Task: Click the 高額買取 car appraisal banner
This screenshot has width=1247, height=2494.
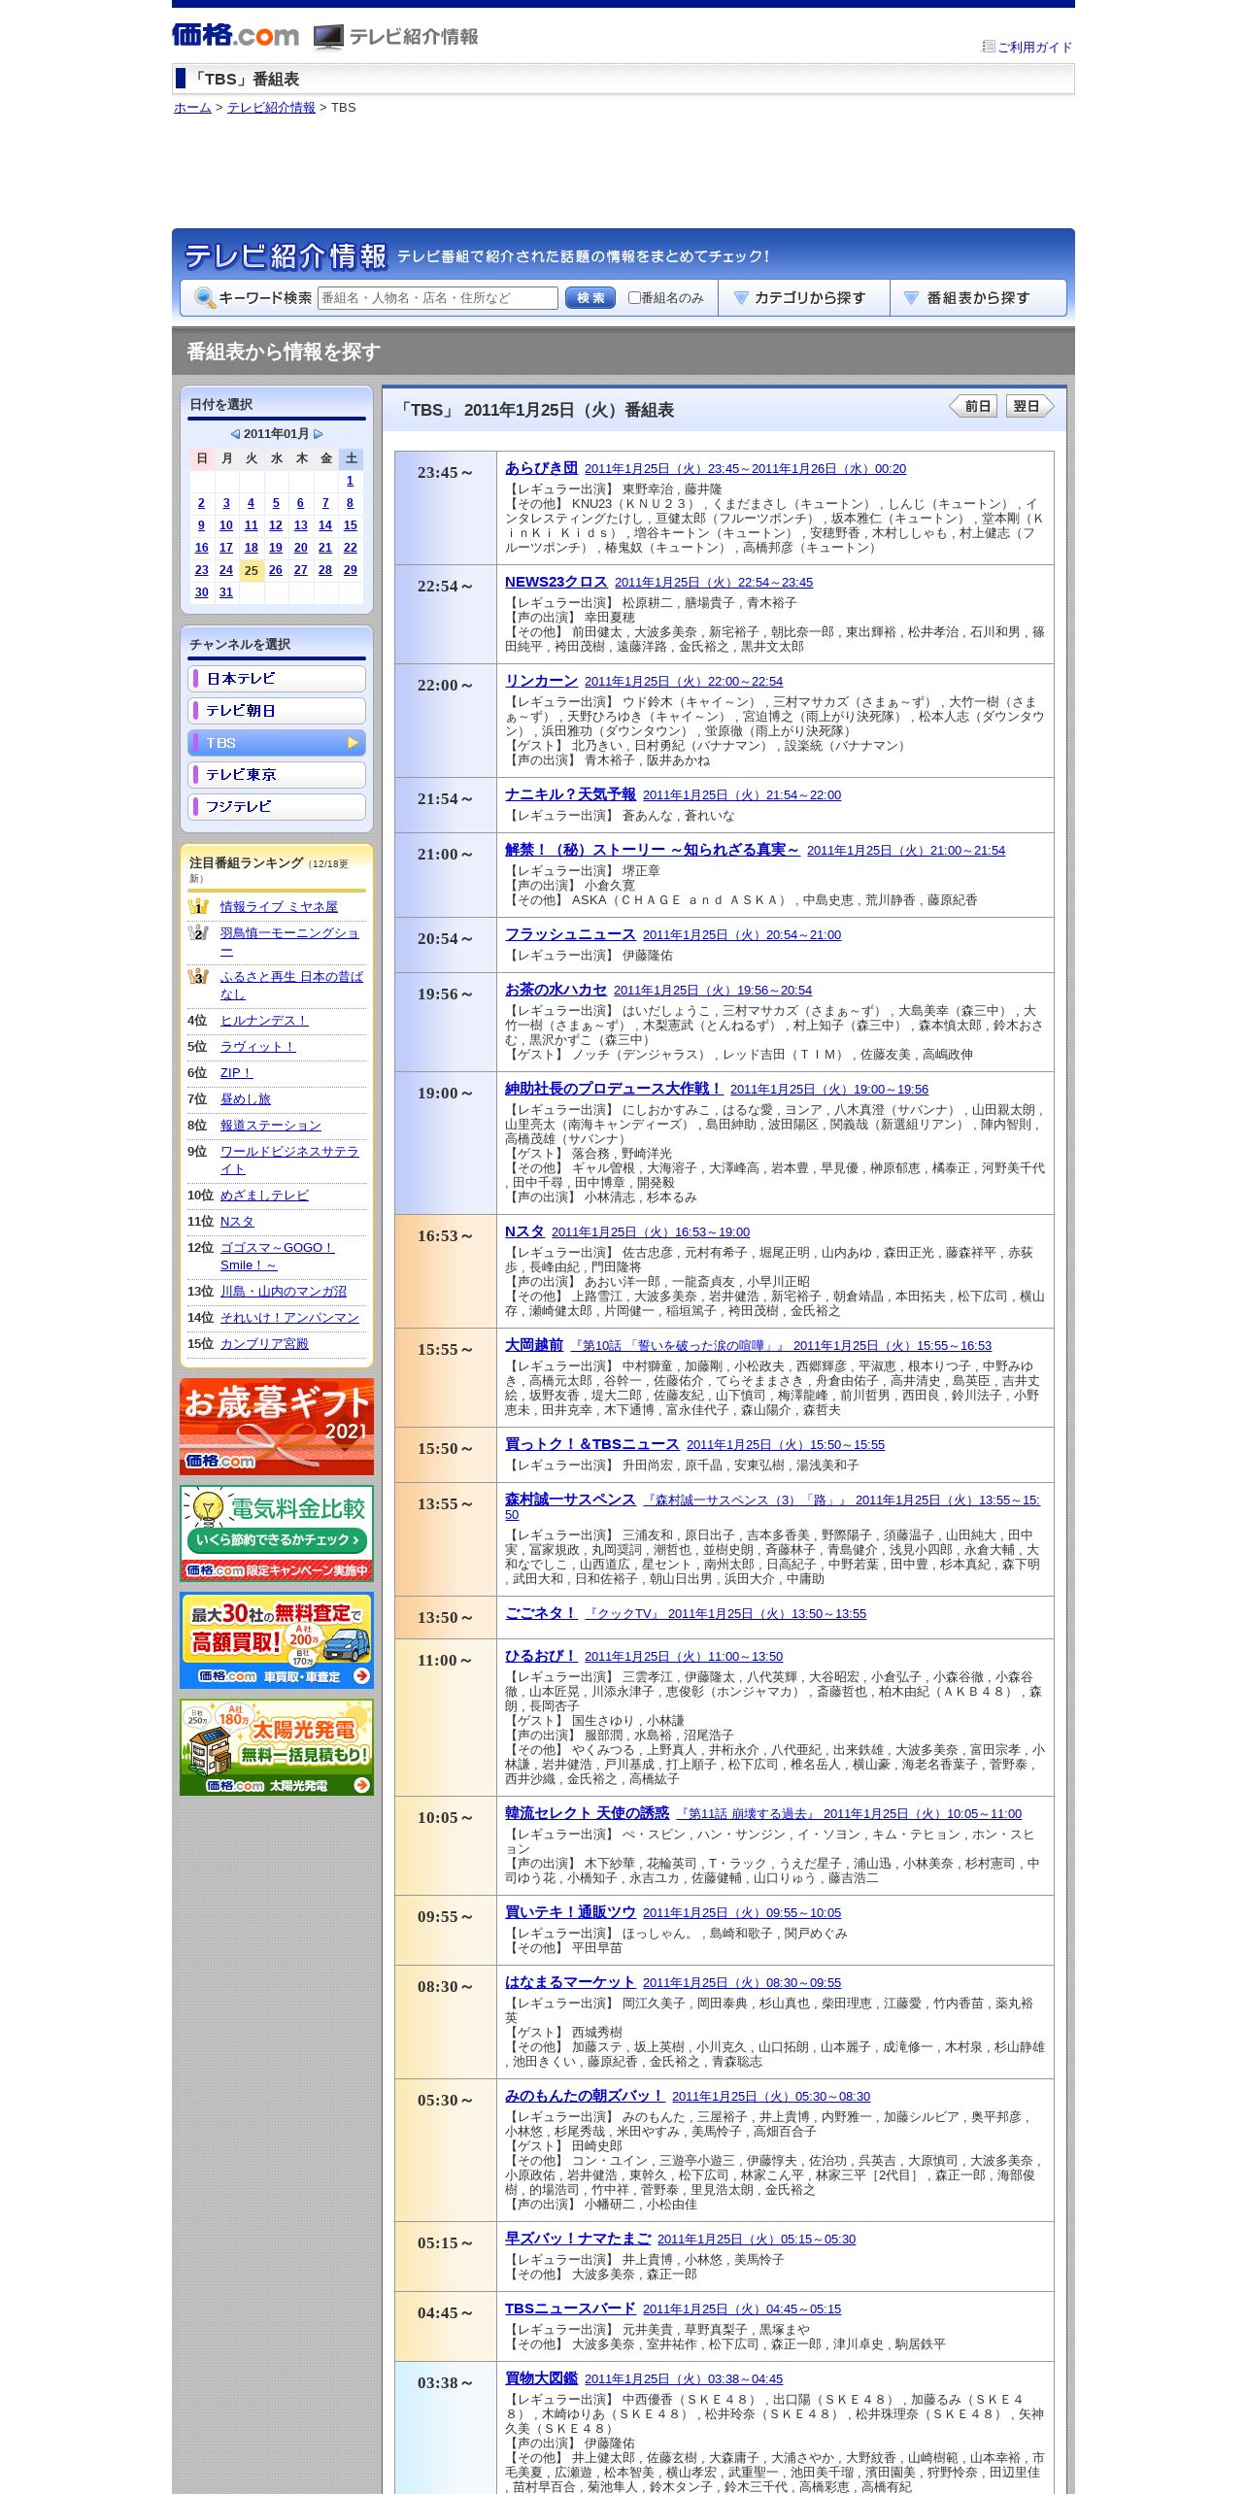Action: [277, 1640]
